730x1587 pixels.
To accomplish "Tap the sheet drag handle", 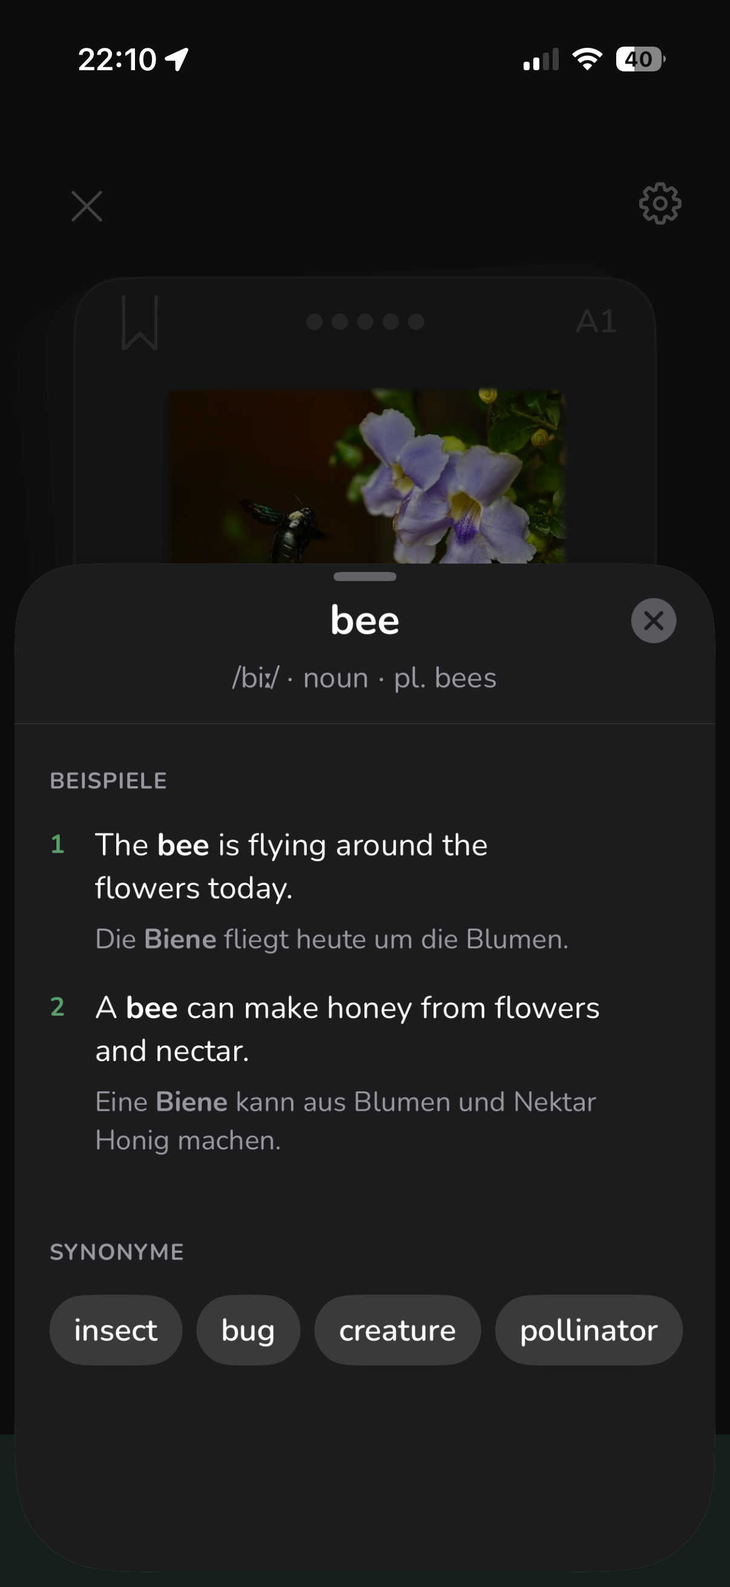I will coord(364,577).
